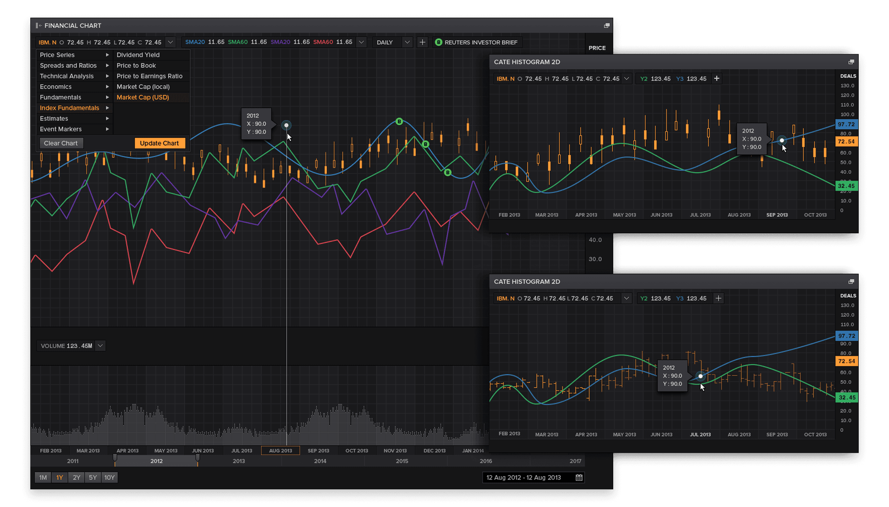Click the collapse panel icon beside Financial Chart title
This screenshot has height=507, width=889.
tap(39, 26)
